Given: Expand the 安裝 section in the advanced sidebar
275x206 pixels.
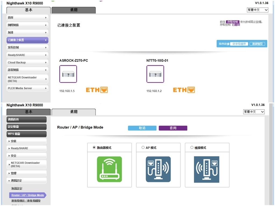Looking at the screenshot, I should [27, 141].
